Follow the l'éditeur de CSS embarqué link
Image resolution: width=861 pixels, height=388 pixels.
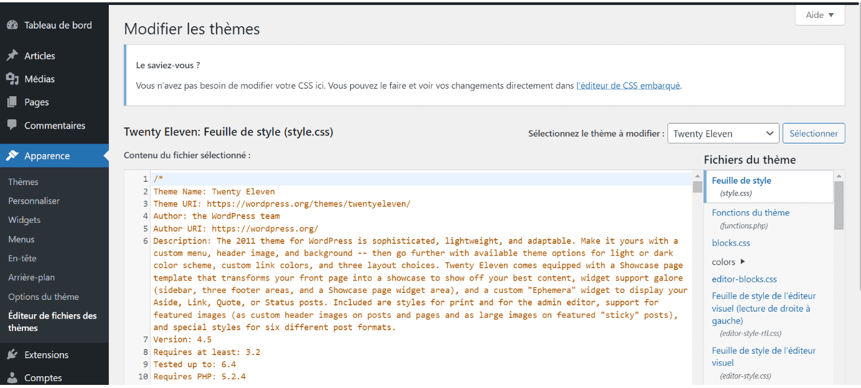628,86
